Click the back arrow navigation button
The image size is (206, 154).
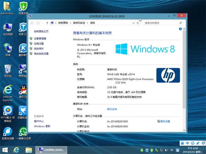[x=32, y=23]
